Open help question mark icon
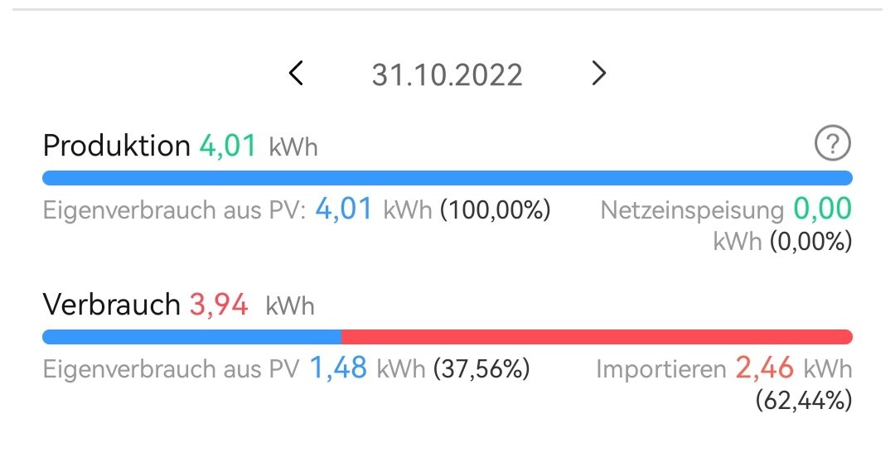 [833, 145]
